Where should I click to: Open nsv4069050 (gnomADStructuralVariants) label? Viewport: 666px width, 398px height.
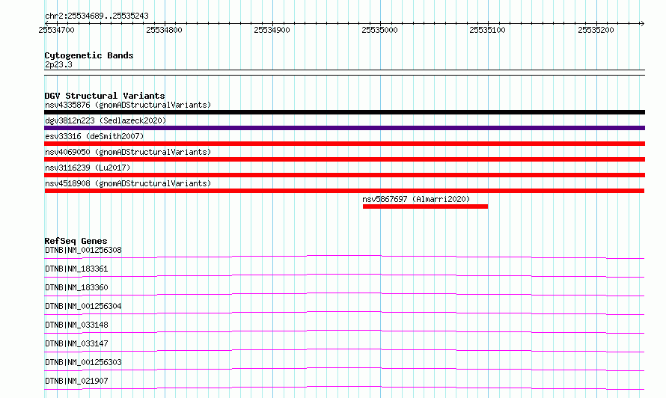pyautogui.click(x=128, y=152)
